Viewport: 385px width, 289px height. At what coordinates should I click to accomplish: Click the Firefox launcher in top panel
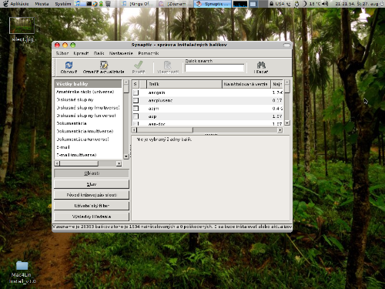point(95,4)
